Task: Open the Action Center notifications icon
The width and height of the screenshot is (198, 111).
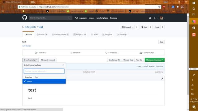Action: 194,107
